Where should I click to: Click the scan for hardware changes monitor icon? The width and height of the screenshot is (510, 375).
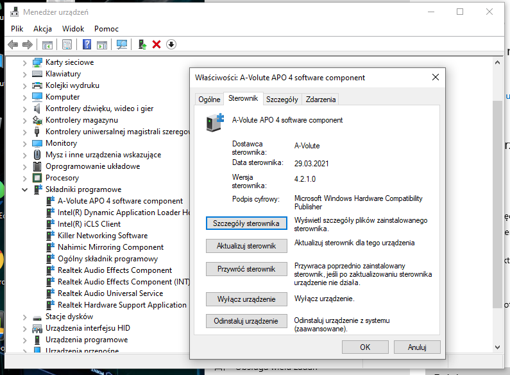(x=122, y=44)
